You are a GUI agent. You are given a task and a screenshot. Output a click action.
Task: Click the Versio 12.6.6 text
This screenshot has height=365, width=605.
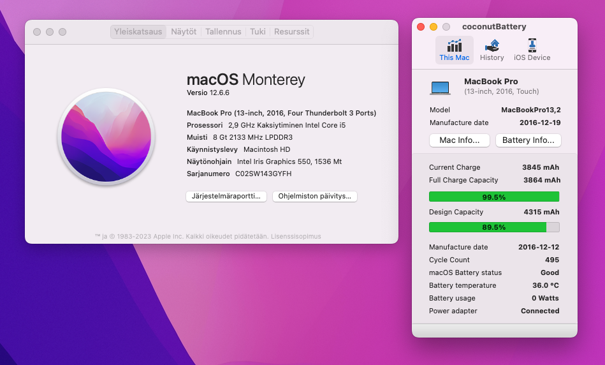coord(208,93)
